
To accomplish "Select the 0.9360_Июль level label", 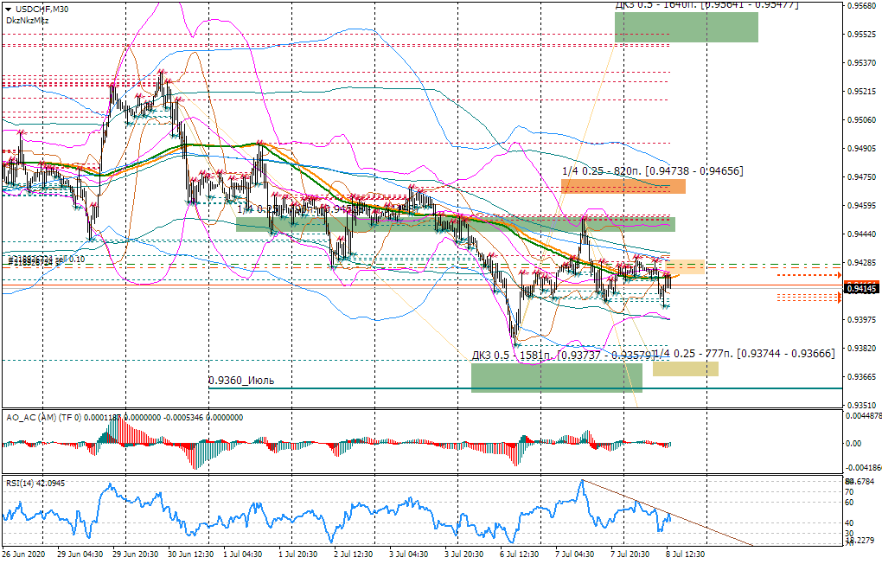I will click(x=241, y=381).
